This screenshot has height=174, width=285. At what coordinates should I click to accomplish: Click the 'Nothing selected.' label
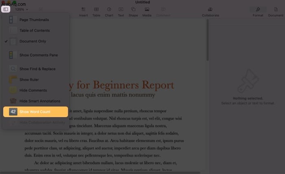[248, 98]
